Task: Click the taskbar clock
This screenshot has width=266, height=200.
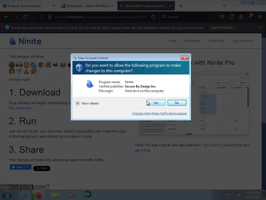Action: (252, 195)
